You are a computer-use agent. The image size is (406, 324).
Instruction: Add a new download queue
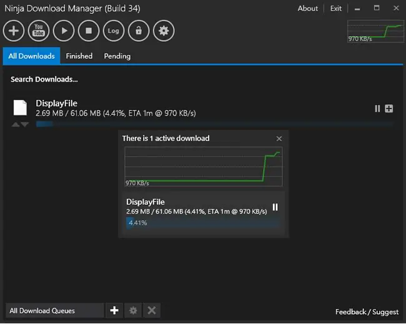pos(114,310)
